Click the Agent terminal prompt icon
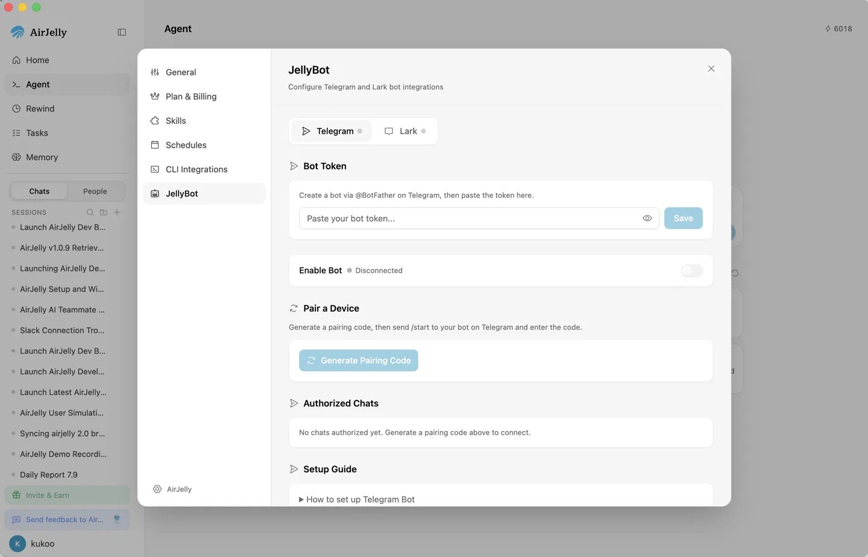The height and width of the screenshot is (557, 868). pos(16,84)
